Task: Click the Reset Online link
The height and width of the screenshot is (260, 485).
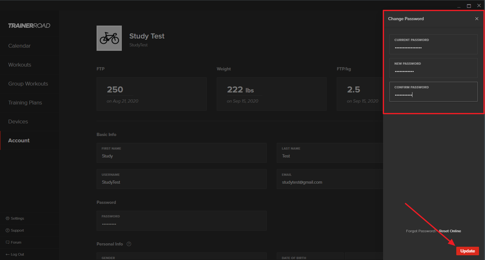Action: [x=450, y=231]
